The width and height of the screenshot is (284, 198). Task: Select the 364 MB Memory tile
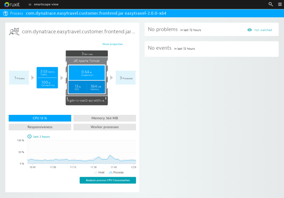[x=96, y=87]
